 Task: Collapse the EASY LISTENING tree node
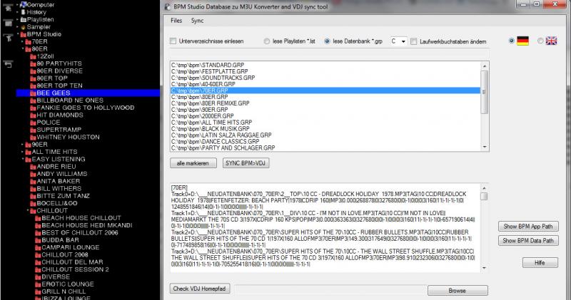click(x=23, y=160)
